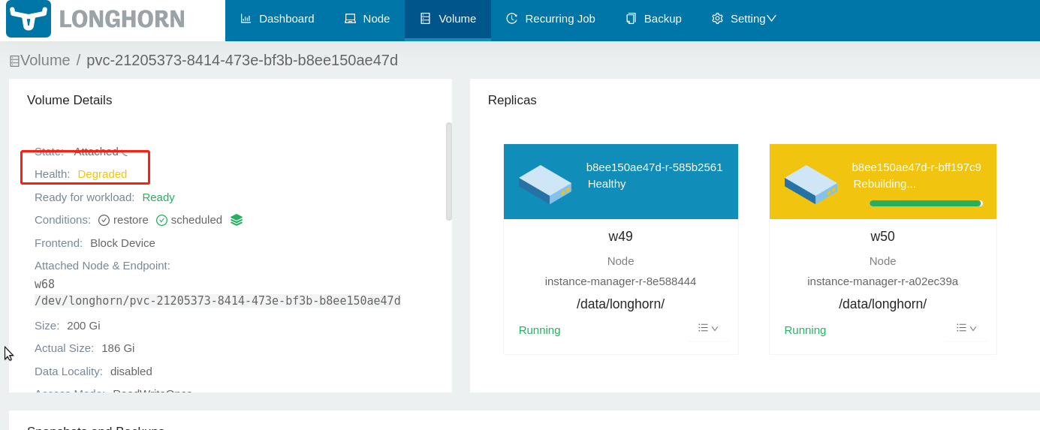Go to the Backup tab
This screenshot has width=1040, height=430.
click(653, 19)
